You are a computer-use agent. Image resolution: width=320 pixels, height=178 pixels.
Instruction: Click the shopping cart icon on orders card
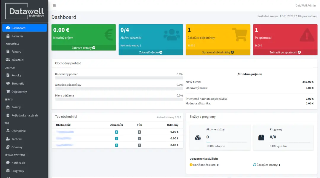(x=239, y=35)
